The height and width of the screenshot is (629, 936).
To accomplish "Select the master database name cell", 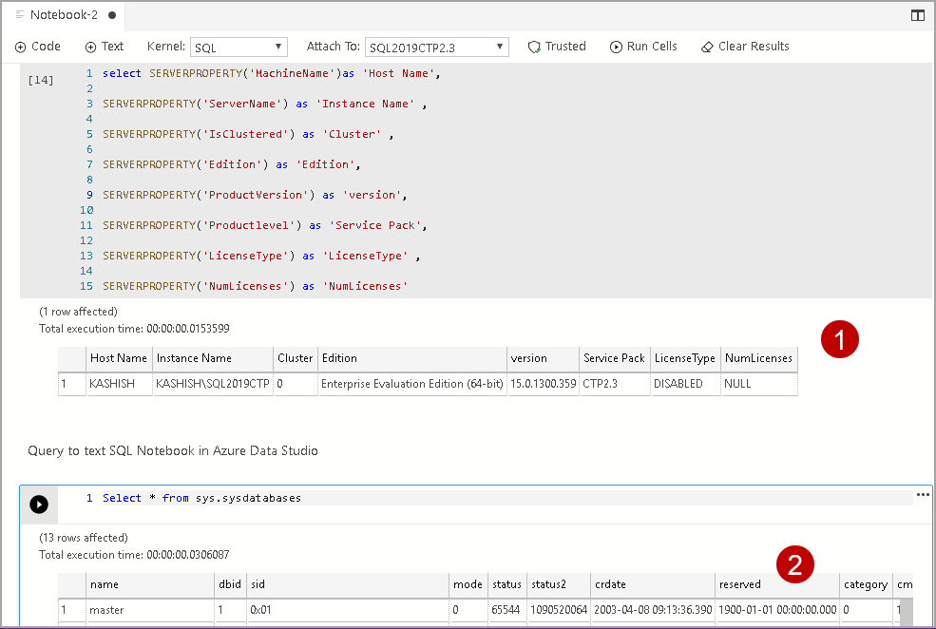I will coord(107,610).
